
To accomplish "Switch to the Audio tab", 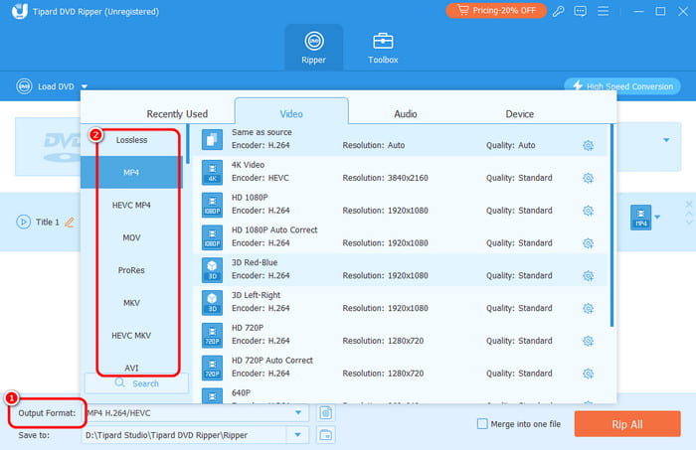I will (406, 114).
